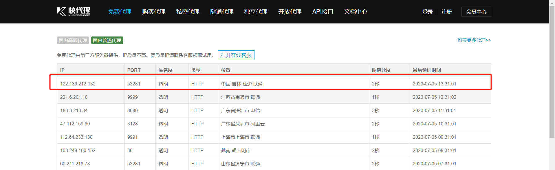Click location 上海市上海市 联通
The height and width of the screenshot is (170, 555).
[x=241, y=137]
